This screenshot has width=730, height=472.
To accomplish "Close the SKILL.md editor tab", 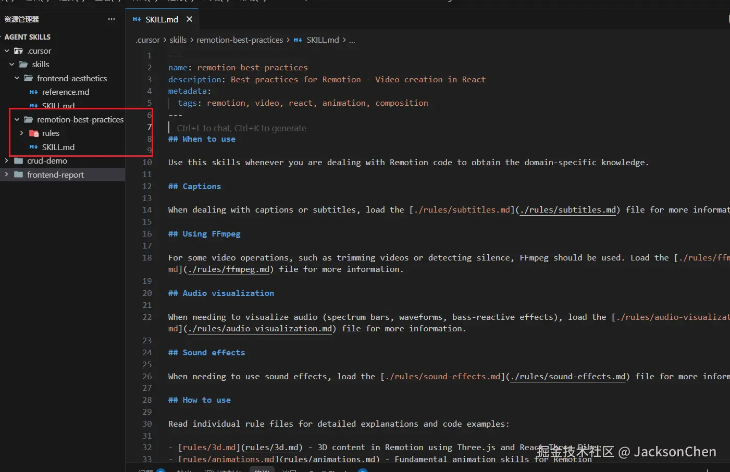I will (x=189, y=19).
